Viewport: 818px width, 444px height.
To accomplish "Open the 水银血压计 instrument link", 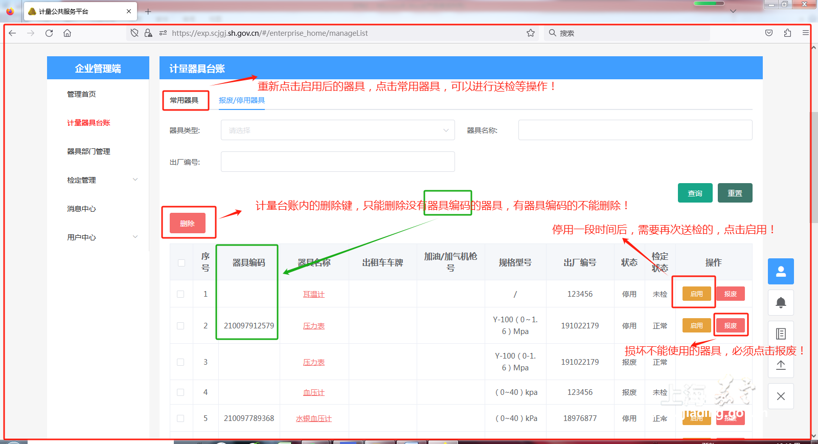I will coord(314,418).
